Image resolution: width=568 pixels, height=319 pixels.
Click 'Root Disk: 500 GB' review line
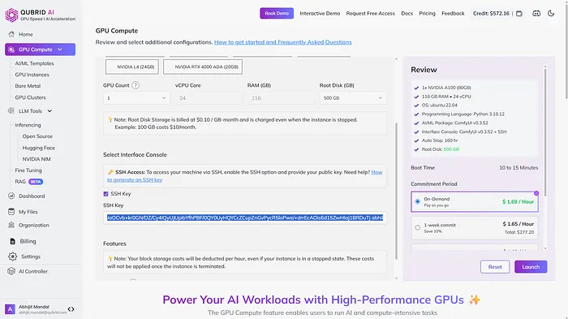[440, 149]
